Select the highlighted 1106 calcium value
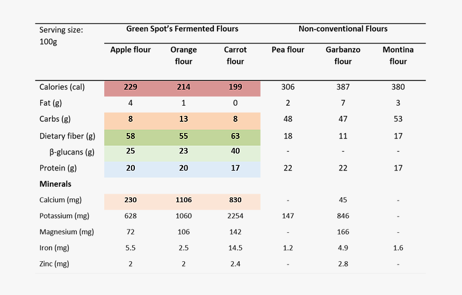462x295 pixels. tap(184, 200)
